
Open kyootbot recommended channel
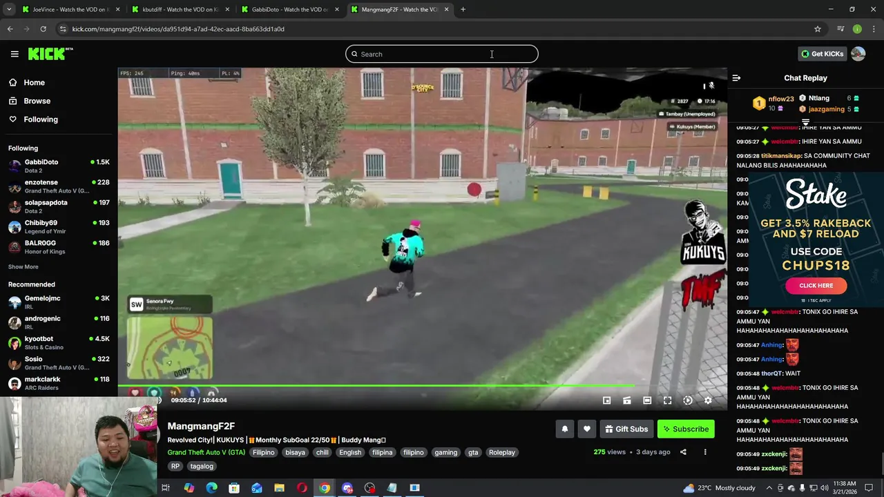pos(59,343)
